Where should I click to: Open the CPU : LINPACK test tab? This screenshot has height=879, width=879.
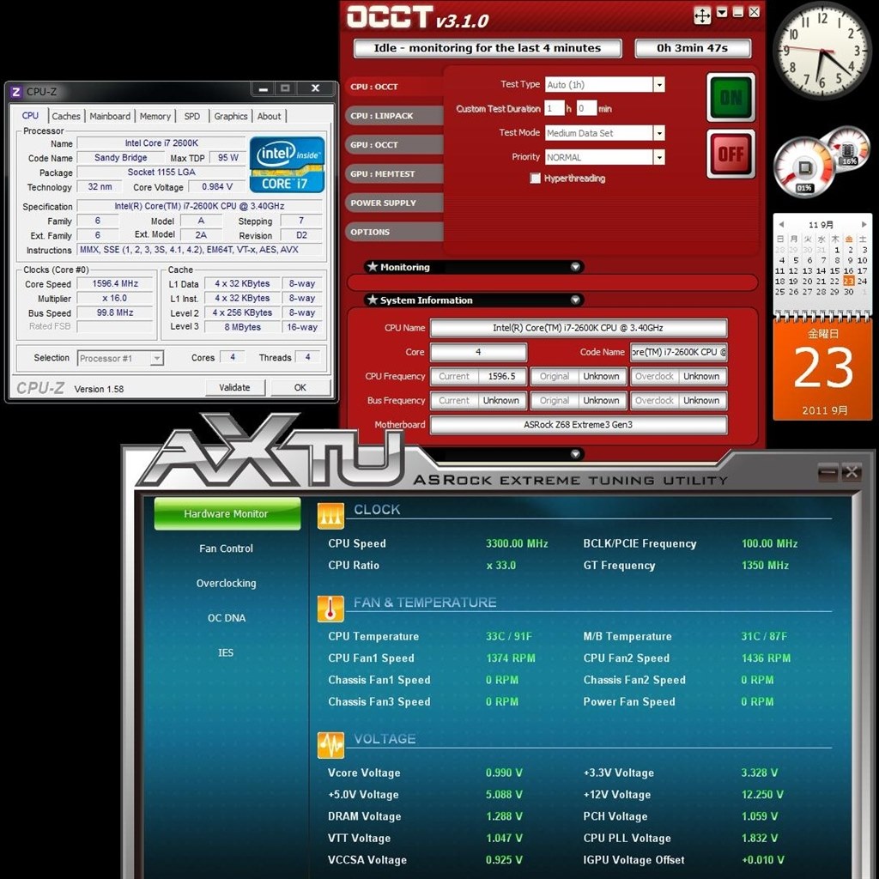pos(393,116)
